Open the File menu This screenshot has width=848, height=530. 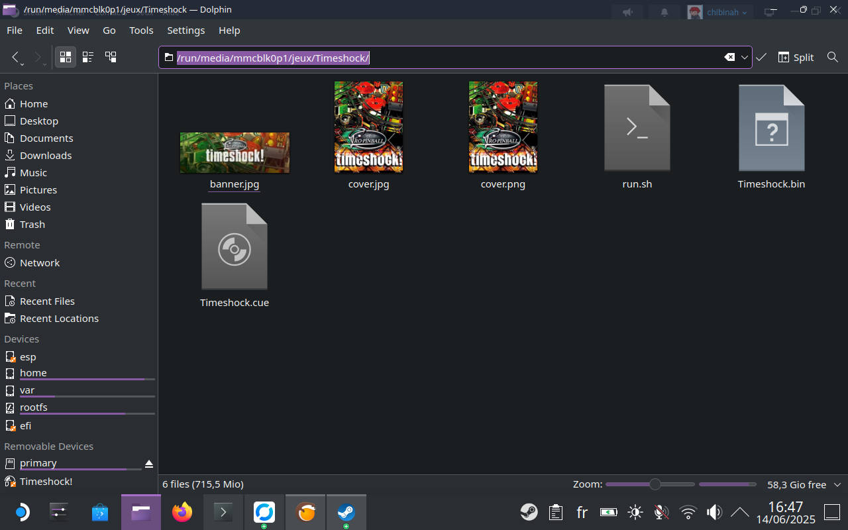[15, 30]
